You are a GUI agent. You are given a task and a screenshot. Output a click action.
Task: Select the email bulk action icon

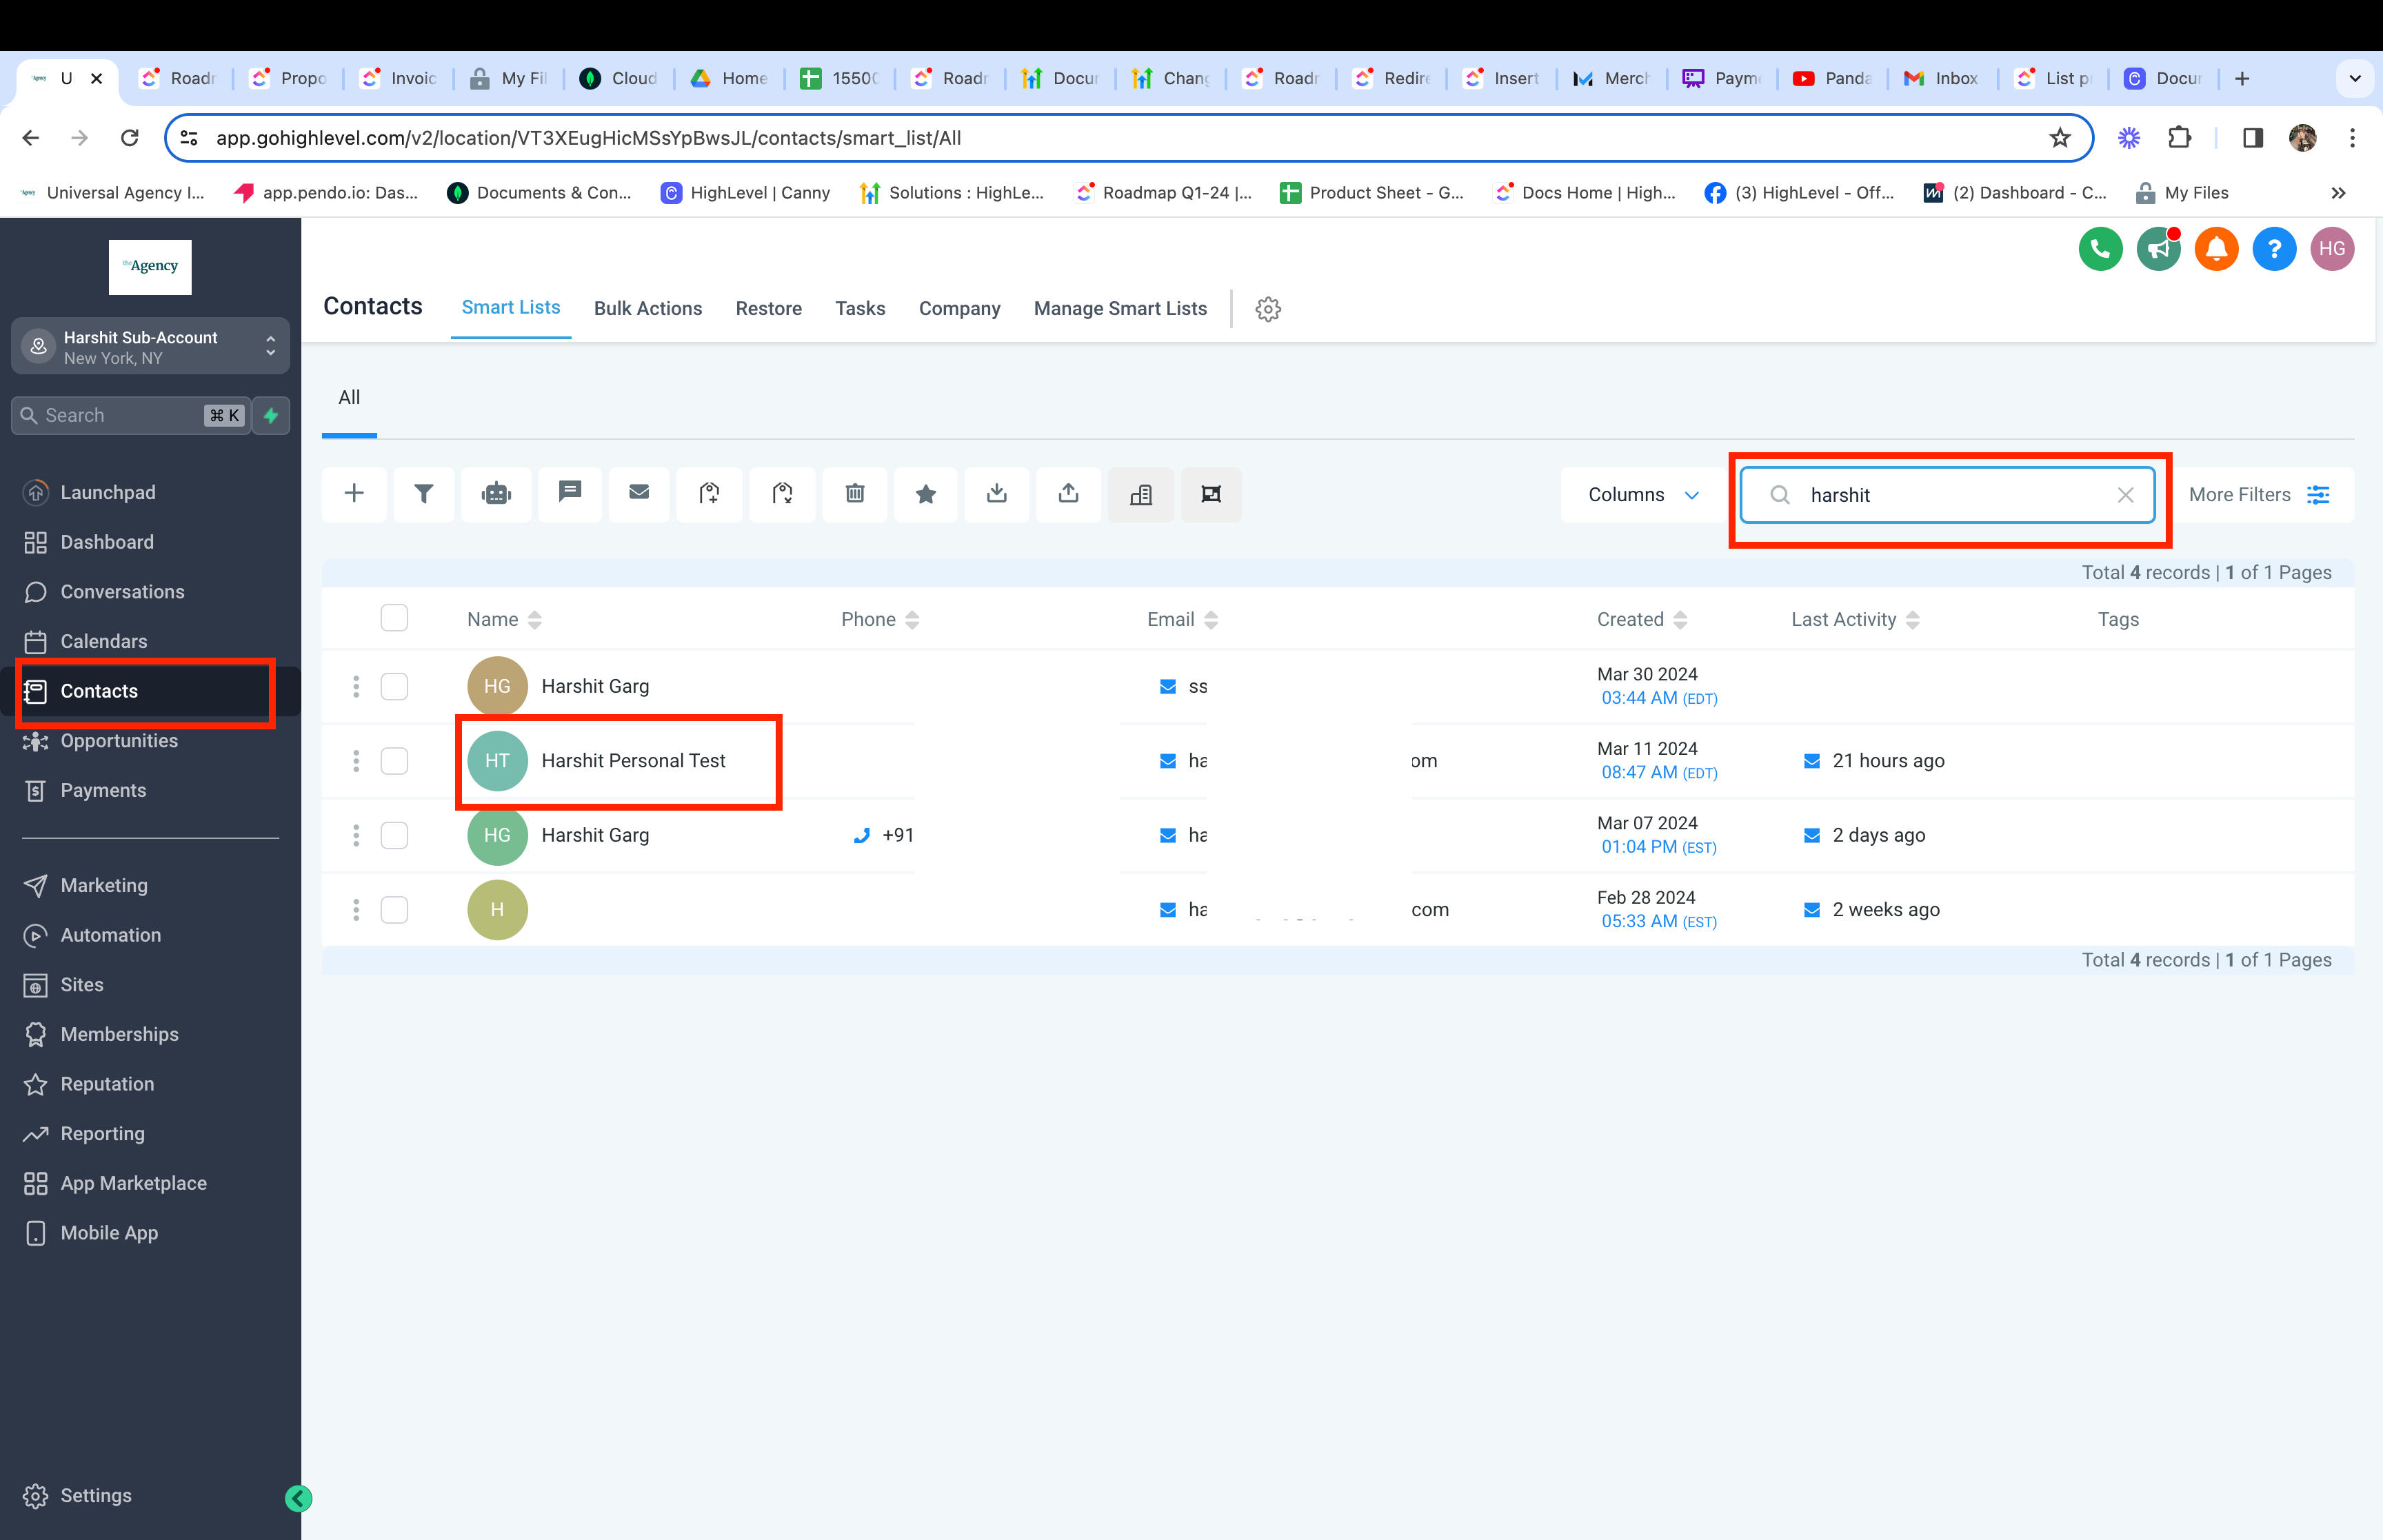639,493
